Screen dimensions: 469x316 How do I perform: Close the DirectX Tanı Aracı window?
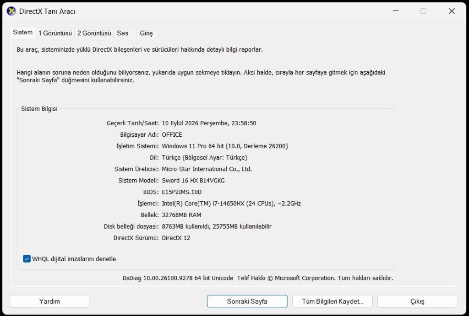[452, 11]
